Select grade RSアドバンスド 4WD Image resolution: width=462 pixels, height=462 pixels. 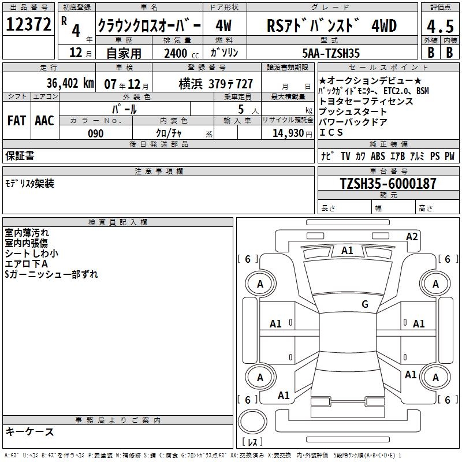[x=331, y=25]
